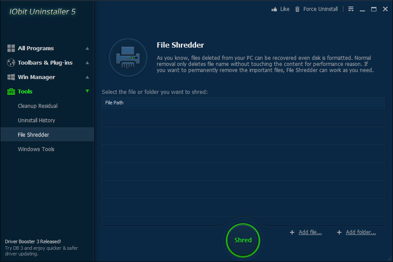Click the plus icon beside Add folder
Viewport: 393px width, 262px height.
[x=339, y=232]
